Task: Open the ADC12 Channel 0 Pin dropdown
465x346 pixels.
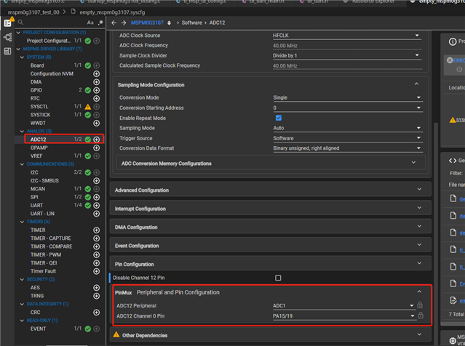Action: [342, 315]
